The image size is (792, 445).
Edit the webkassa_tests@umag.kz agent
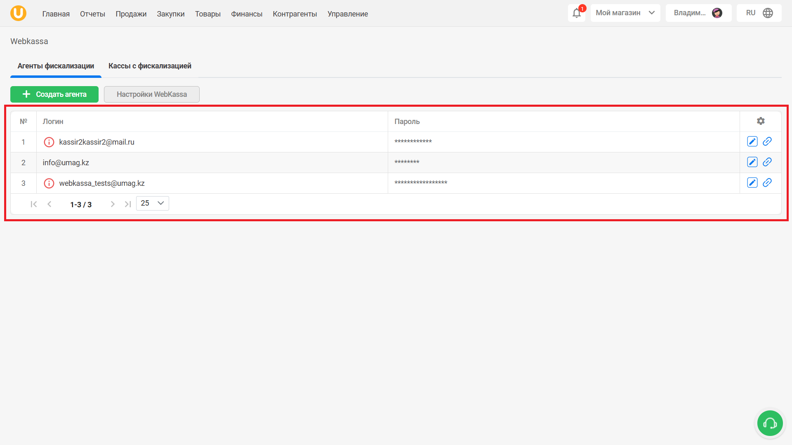(x=752, y=183)
